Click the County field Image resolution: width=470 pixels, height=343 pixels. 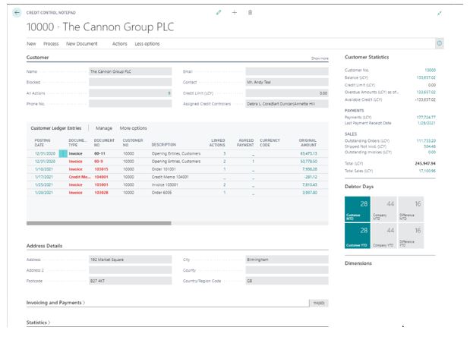(287, 270)
